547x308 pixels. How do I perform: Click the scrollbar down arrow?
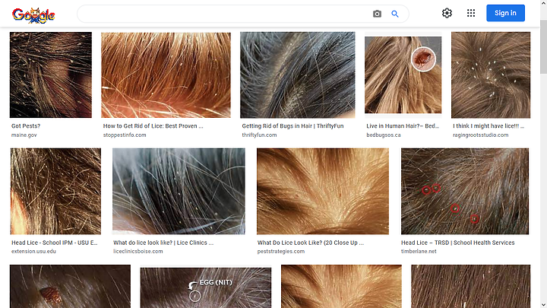(x=543, y=304)
